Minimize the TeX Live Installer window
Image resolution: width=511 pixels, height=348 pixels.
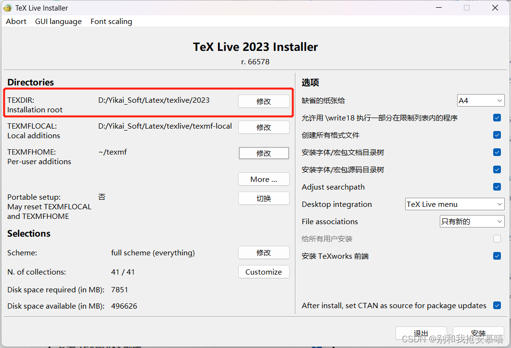tap(439, 8)
